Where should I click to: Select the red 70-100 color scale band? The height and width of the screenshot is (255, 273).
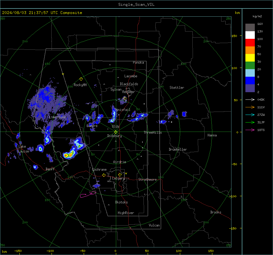tap(250, 43)
